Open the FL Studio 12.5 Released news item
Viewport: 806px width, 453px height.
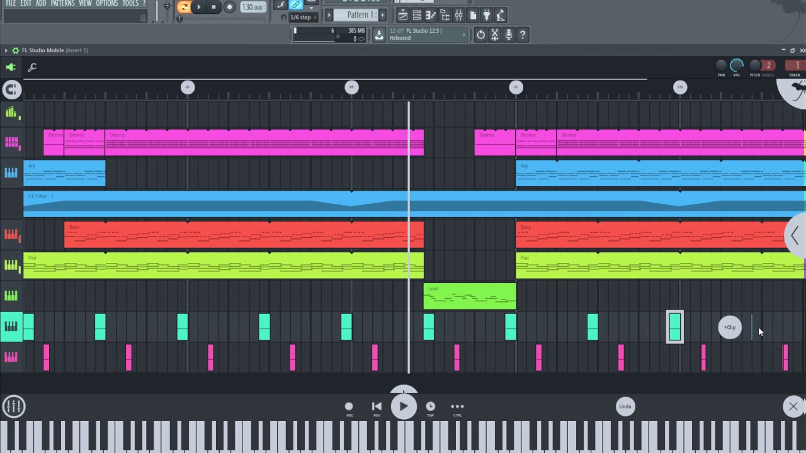(x=428, y=35)
